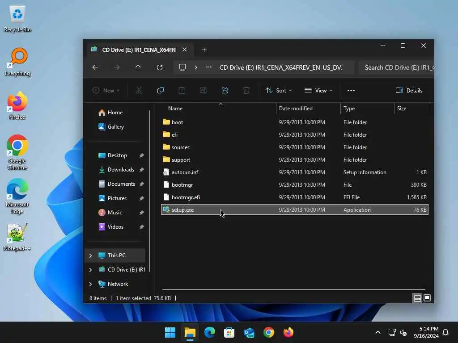The width and height of the screenshot is (458, 343).
Task: Expand the CD Drive (E:) tree node
Action: [90, 270]
